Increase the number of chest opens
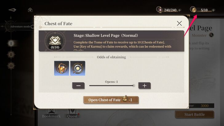Image resolution: width=224 pixels, height=126 pixels. (144, 85)
